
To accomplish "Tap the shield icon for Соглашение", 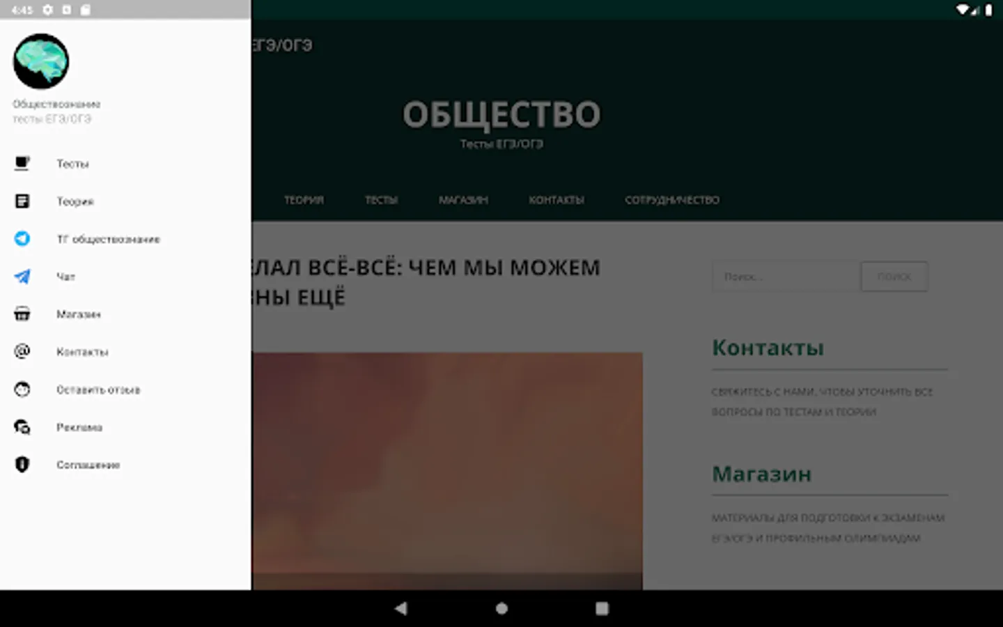I will pos(22,465).
